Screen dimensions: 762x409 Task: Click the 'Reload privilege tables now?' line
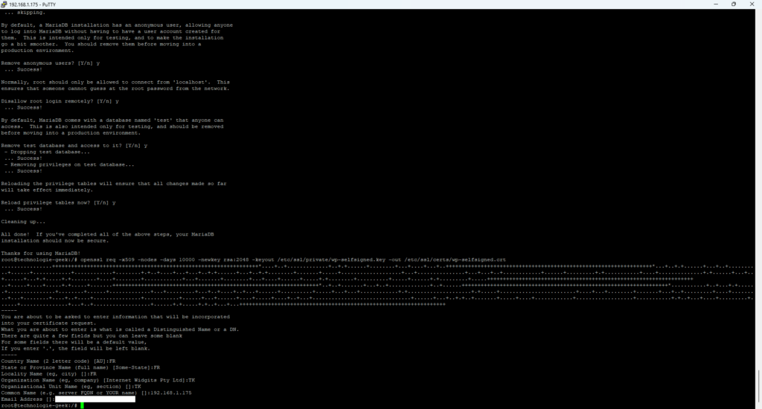point(58,202)
